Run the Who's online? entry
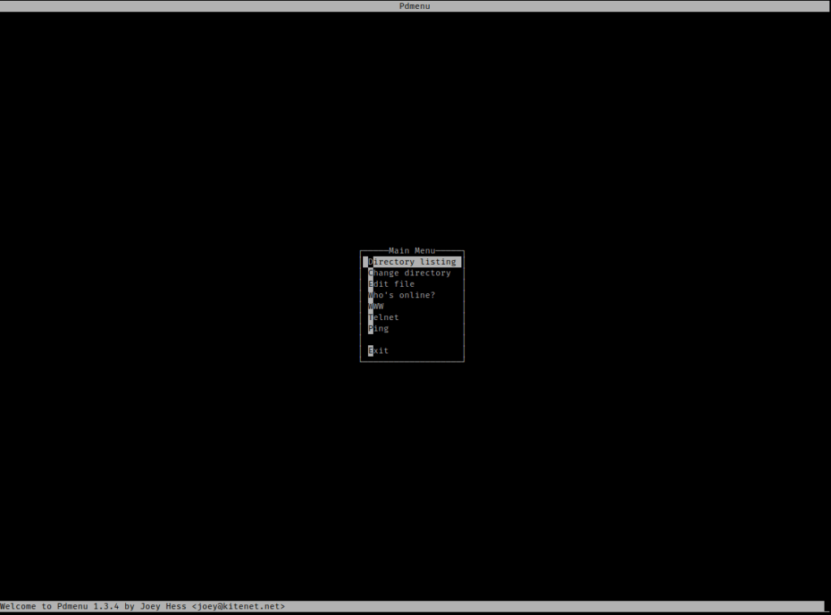 402,296
